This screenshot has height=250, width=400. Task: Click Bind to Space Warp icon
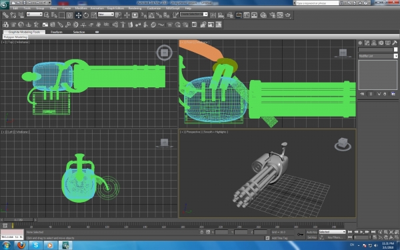pyautogui.click(x=21, y=15)
